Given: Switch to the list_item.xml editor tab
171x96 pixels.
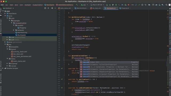Looking at the screenshot, I should click(x=96, y=8).
